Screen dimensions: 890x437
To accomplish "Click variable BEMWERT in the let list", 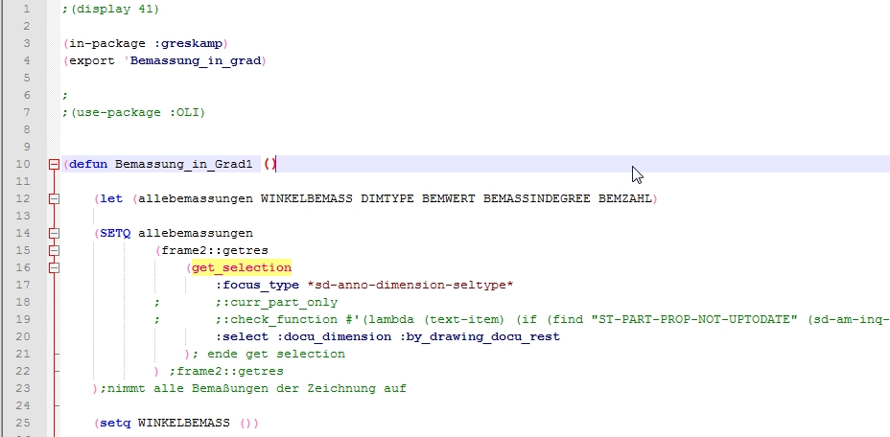I will (x=449, y=198).
